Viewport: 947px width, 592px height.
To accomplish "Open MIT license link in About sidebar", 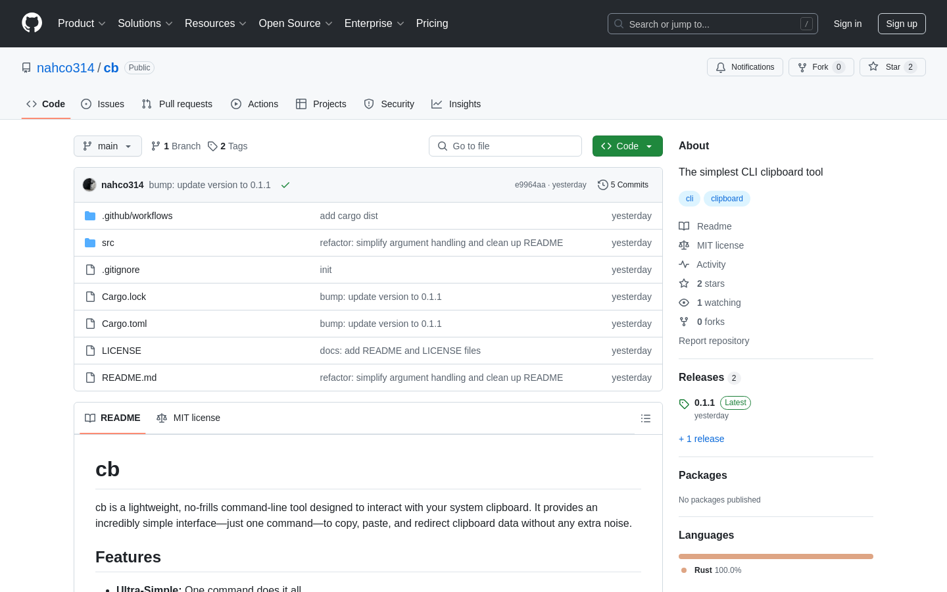I will click(x=712, y=245).
